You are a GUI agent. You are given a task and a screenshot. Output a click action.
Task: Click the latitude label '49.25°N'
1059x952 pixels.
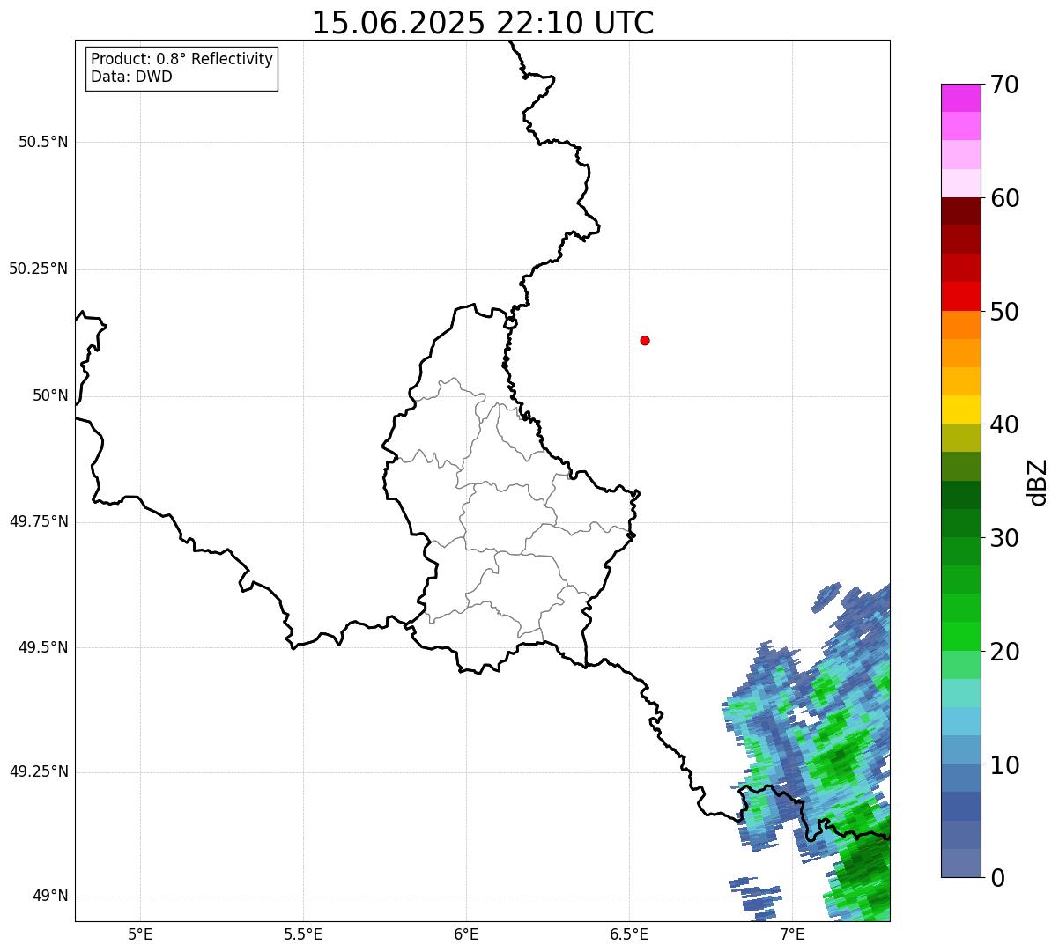[x=38, y=772]
